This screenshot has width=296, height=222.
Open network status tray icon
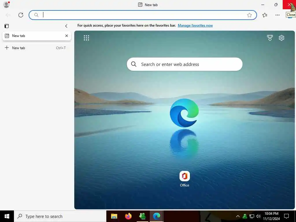tap(252, 216)
